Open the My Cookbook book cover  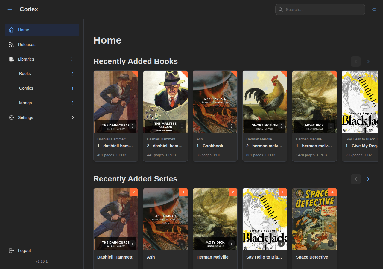coord(215,102)
